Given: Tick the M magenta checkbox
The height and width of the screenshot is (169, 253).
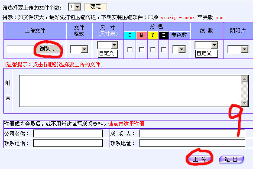Looking at the screenshot, I should pos(142,49).
